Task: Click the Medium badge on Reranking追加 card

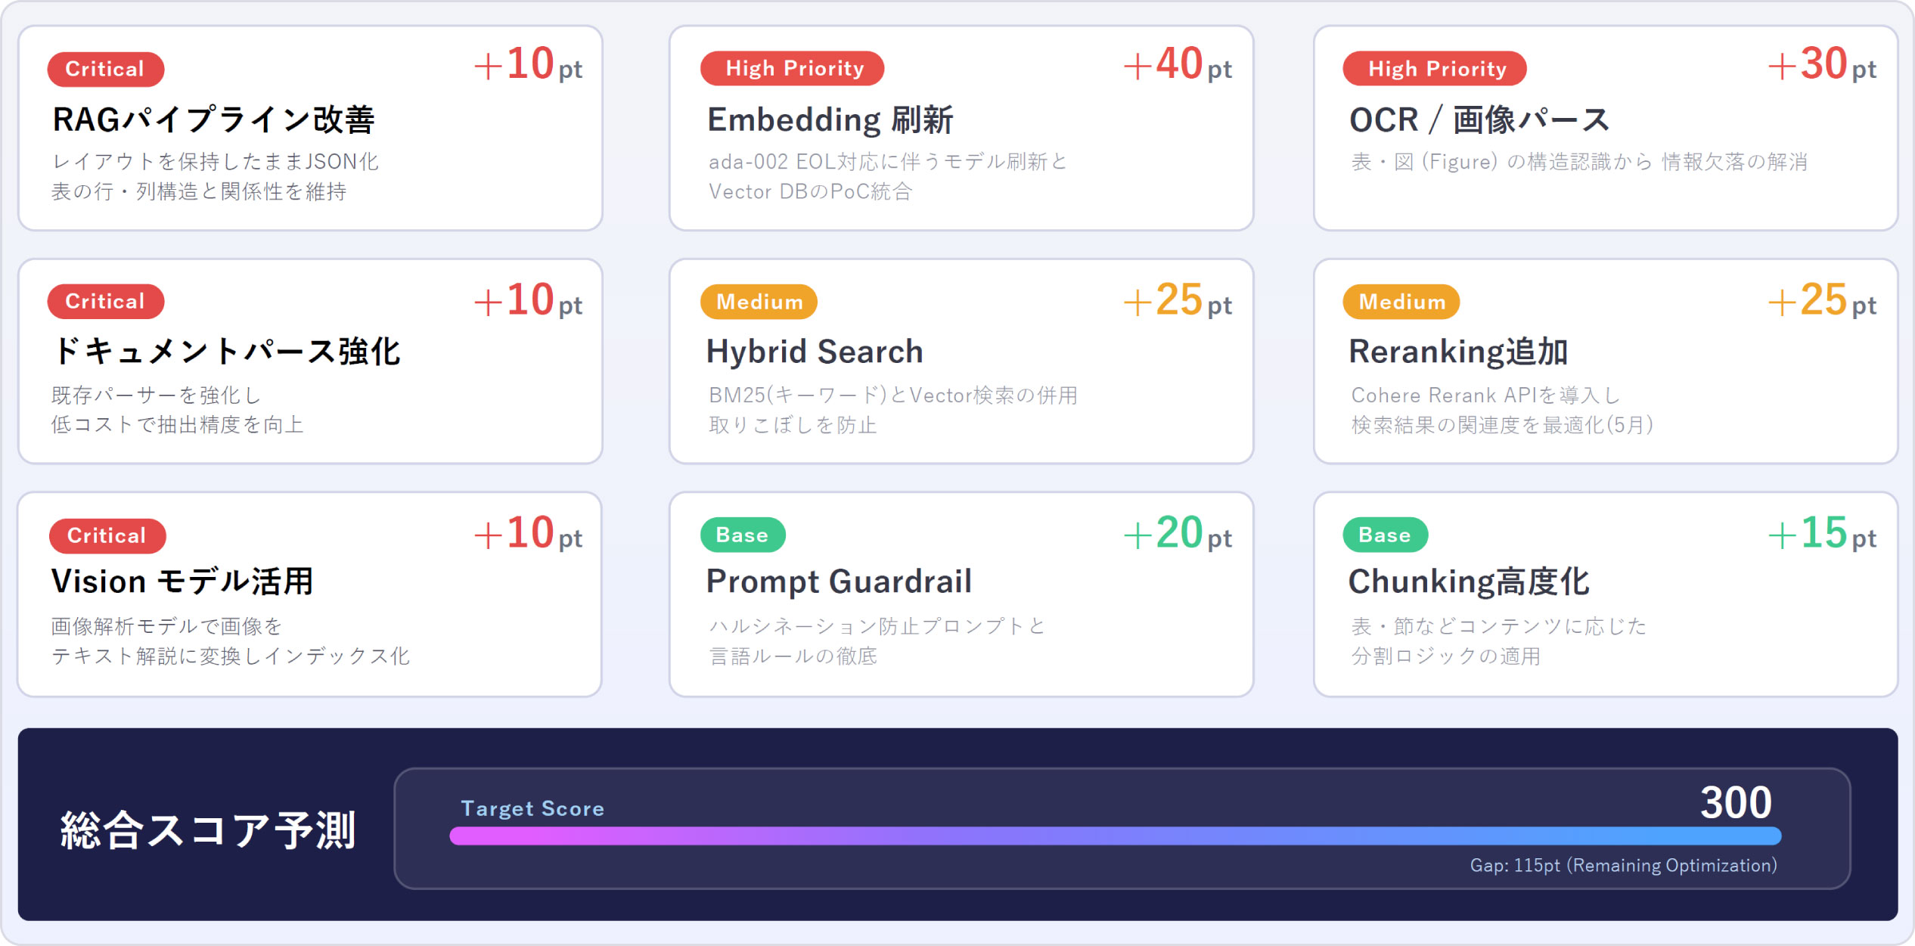Action: point(1401,302)
